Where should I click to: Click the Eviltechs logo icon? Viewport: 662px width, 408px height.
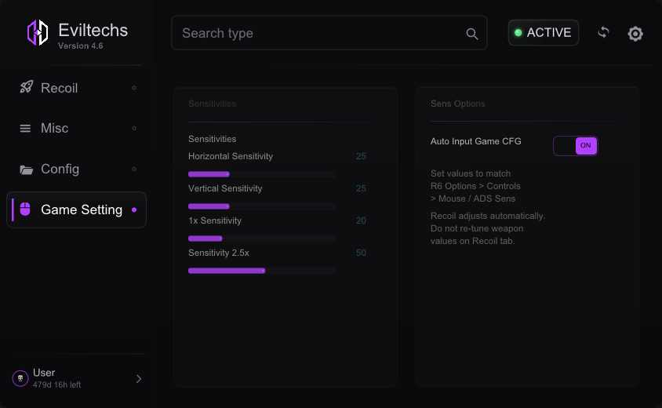[38, 32]
